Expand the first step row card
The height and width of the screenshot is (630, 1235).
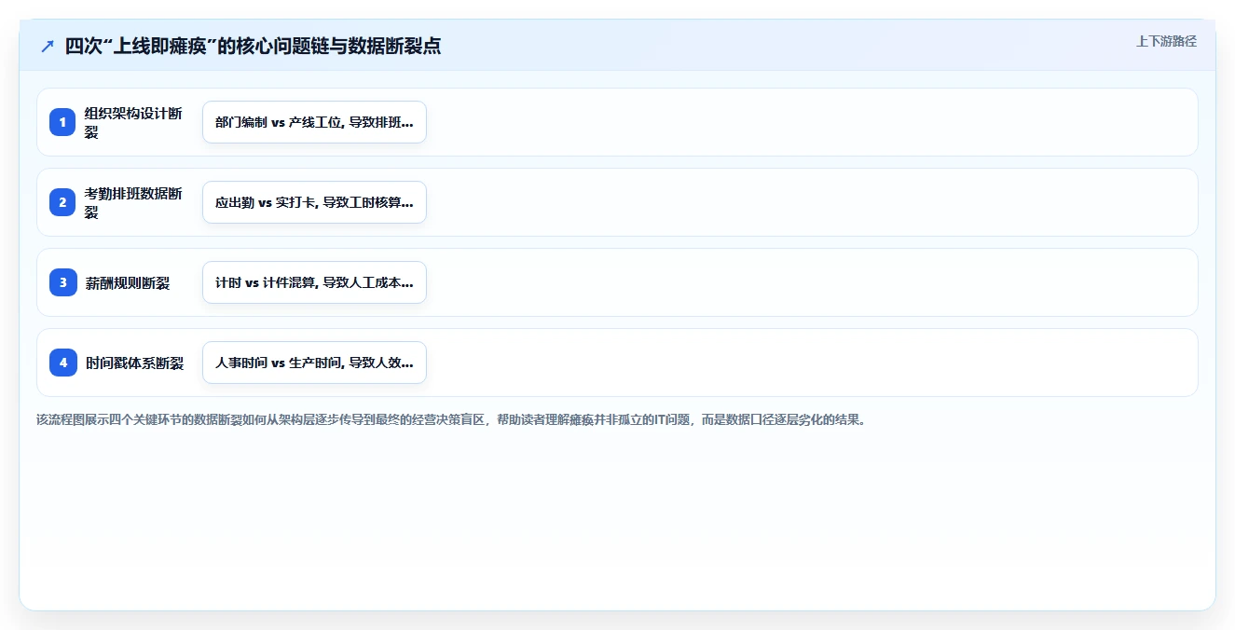click(x=617, y=122)
